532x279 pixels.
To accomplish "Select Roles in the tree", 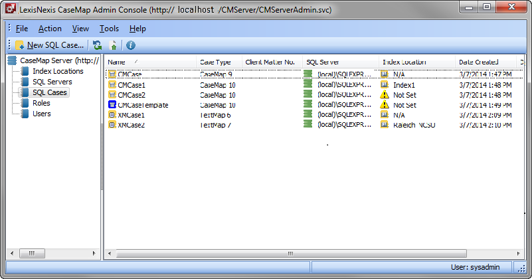I will 41,103.
